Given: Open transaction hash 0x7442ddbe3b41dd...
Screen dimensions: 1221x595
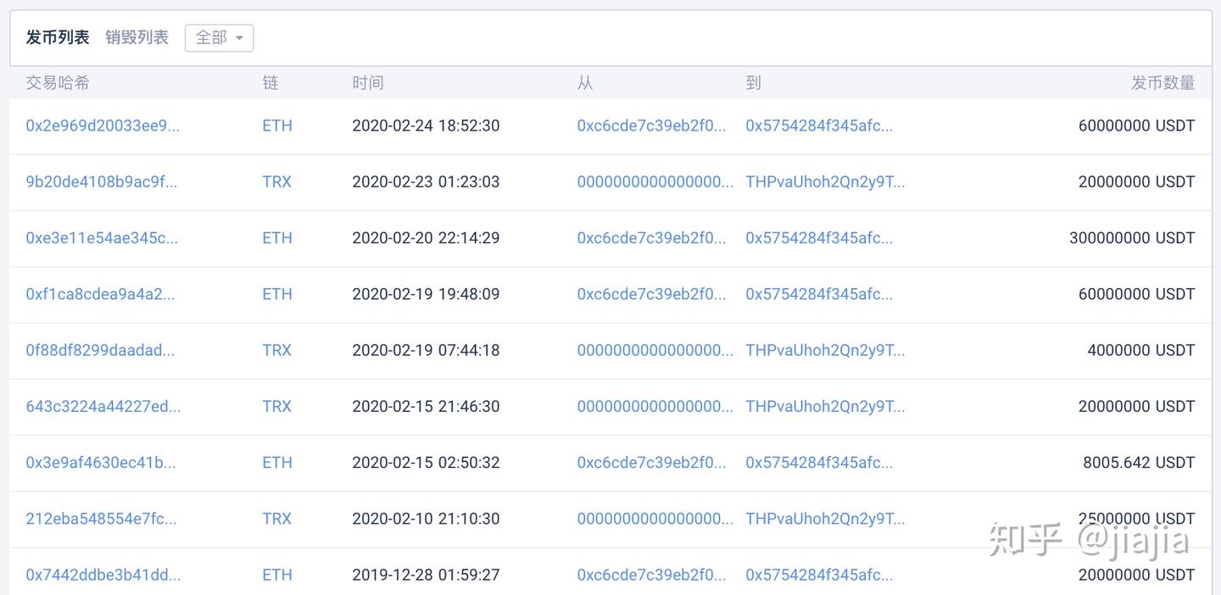Looking at the screenshot, I should 103,575.
